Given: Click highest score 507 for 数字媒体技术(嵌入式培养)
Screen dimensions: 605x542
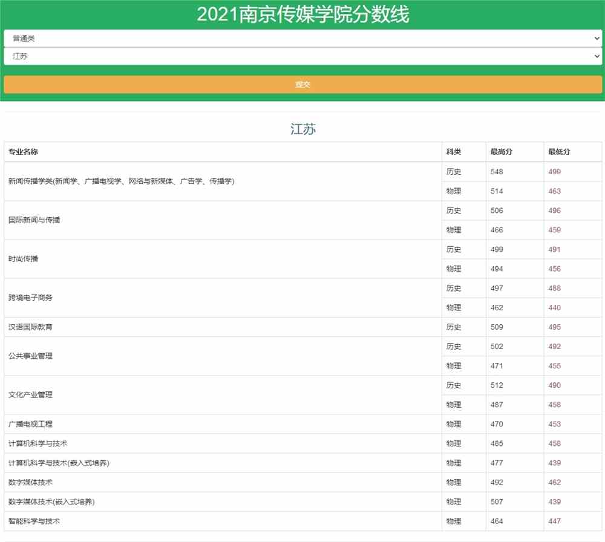Looking at the screenshot, I should click(497, 502).
